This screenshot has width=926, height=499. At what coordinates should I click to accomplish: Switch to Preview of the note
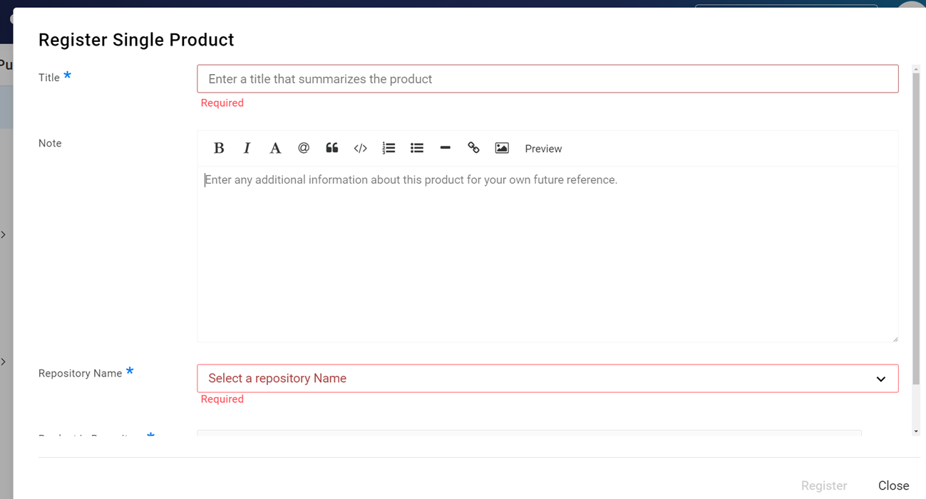coord(543,149)
